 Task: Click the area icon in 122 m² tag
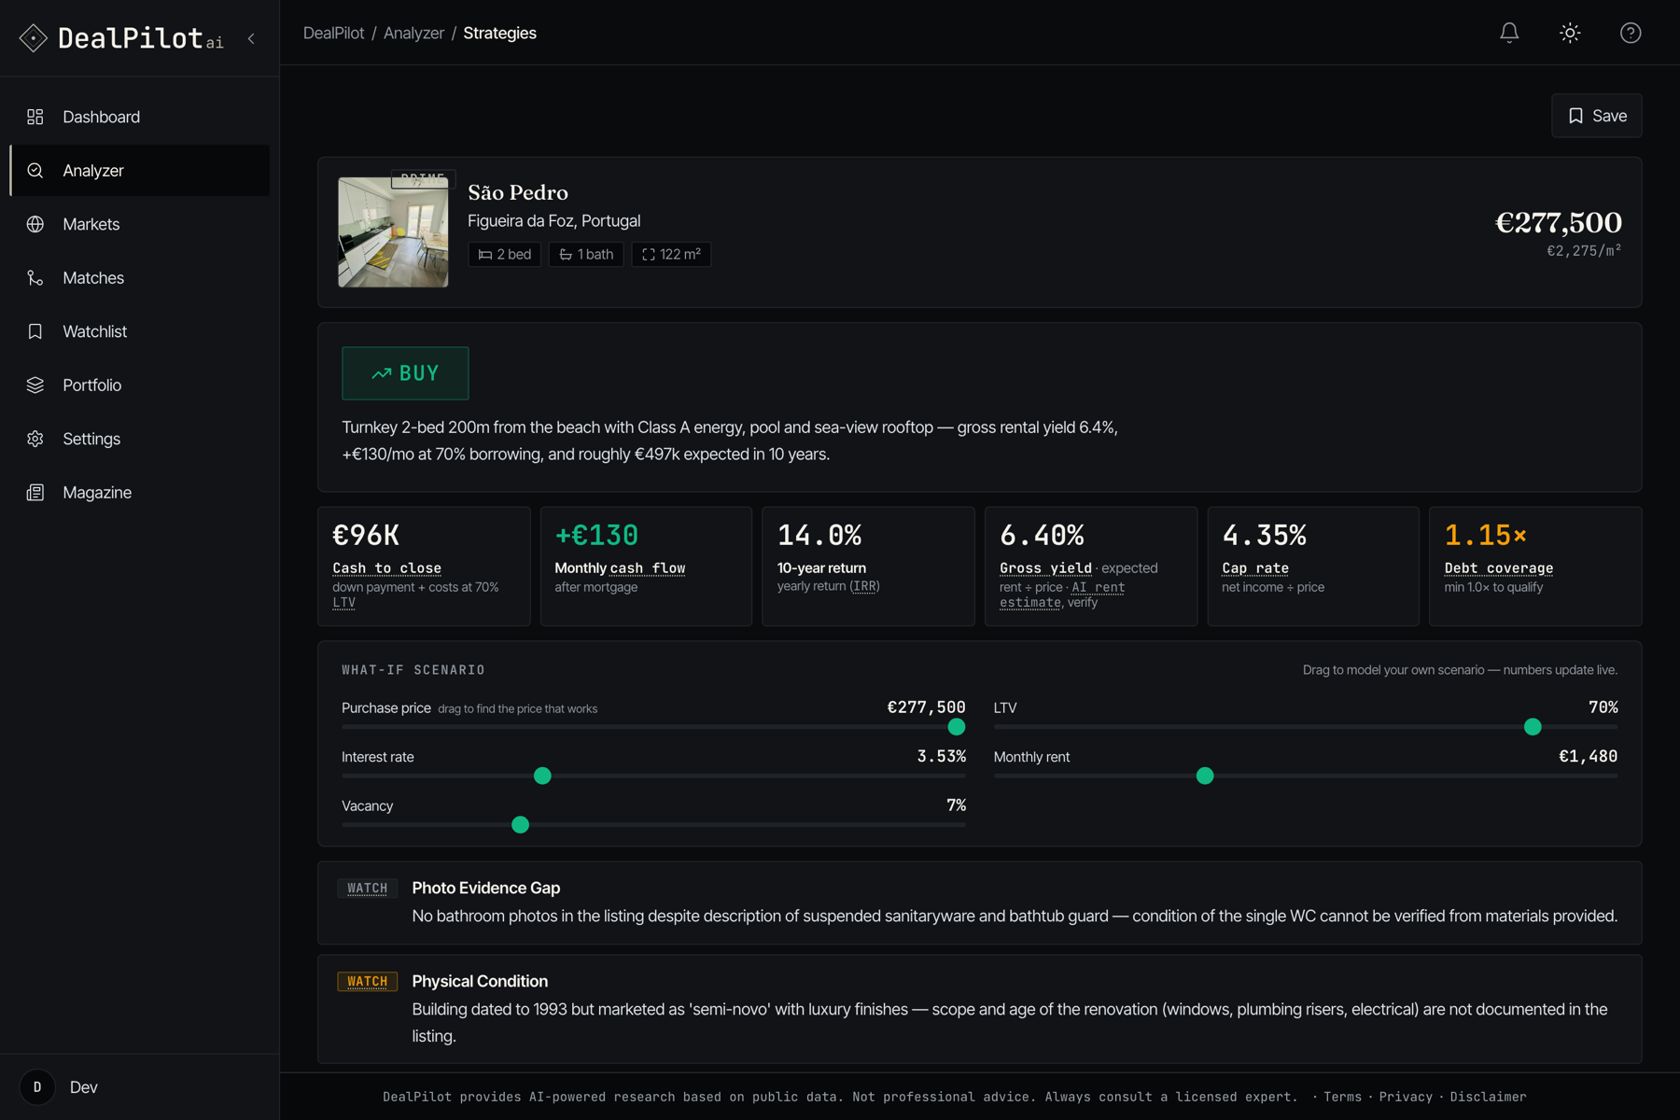(649, 255)
